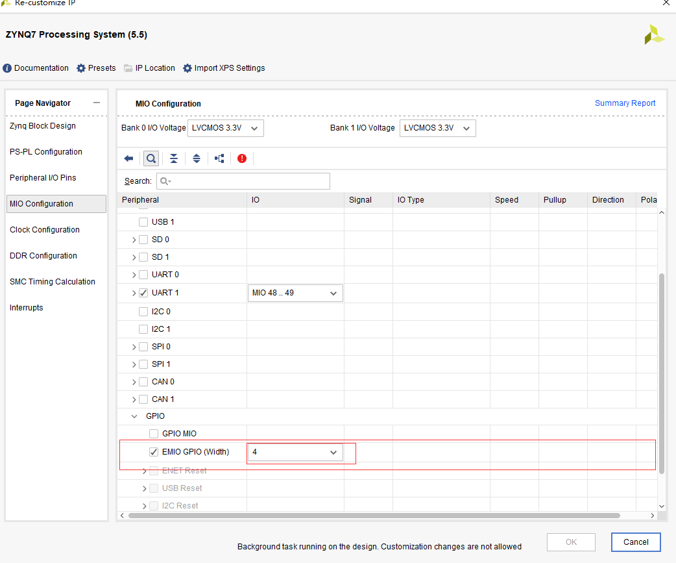Image resolution: width=676 pixels, height=563 pixels.
Task: Open Documentation info icon
Action: coord(7,68)
